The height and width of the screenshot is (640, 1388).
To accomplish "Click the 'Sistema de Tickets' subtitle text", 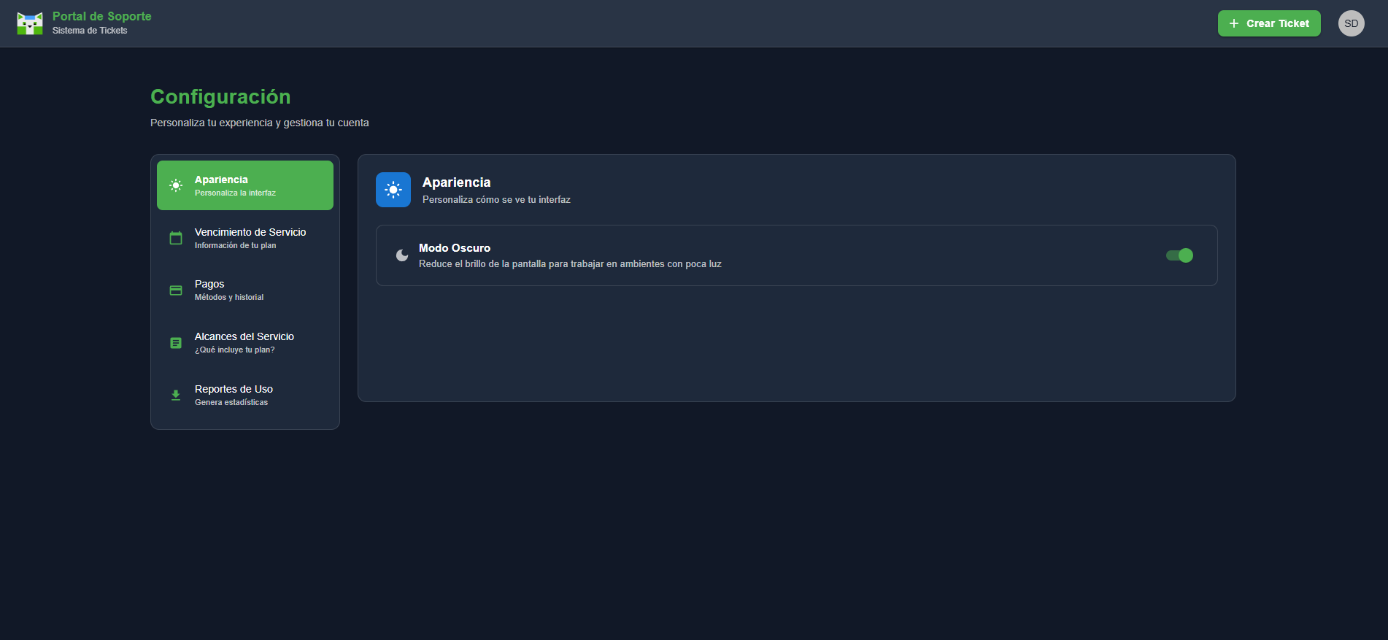I will click(90, 31).
